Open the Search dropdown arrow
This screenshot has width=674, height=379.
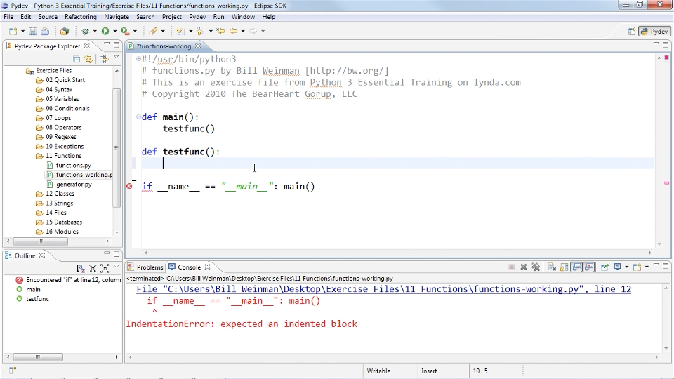(x=163, y=31)
